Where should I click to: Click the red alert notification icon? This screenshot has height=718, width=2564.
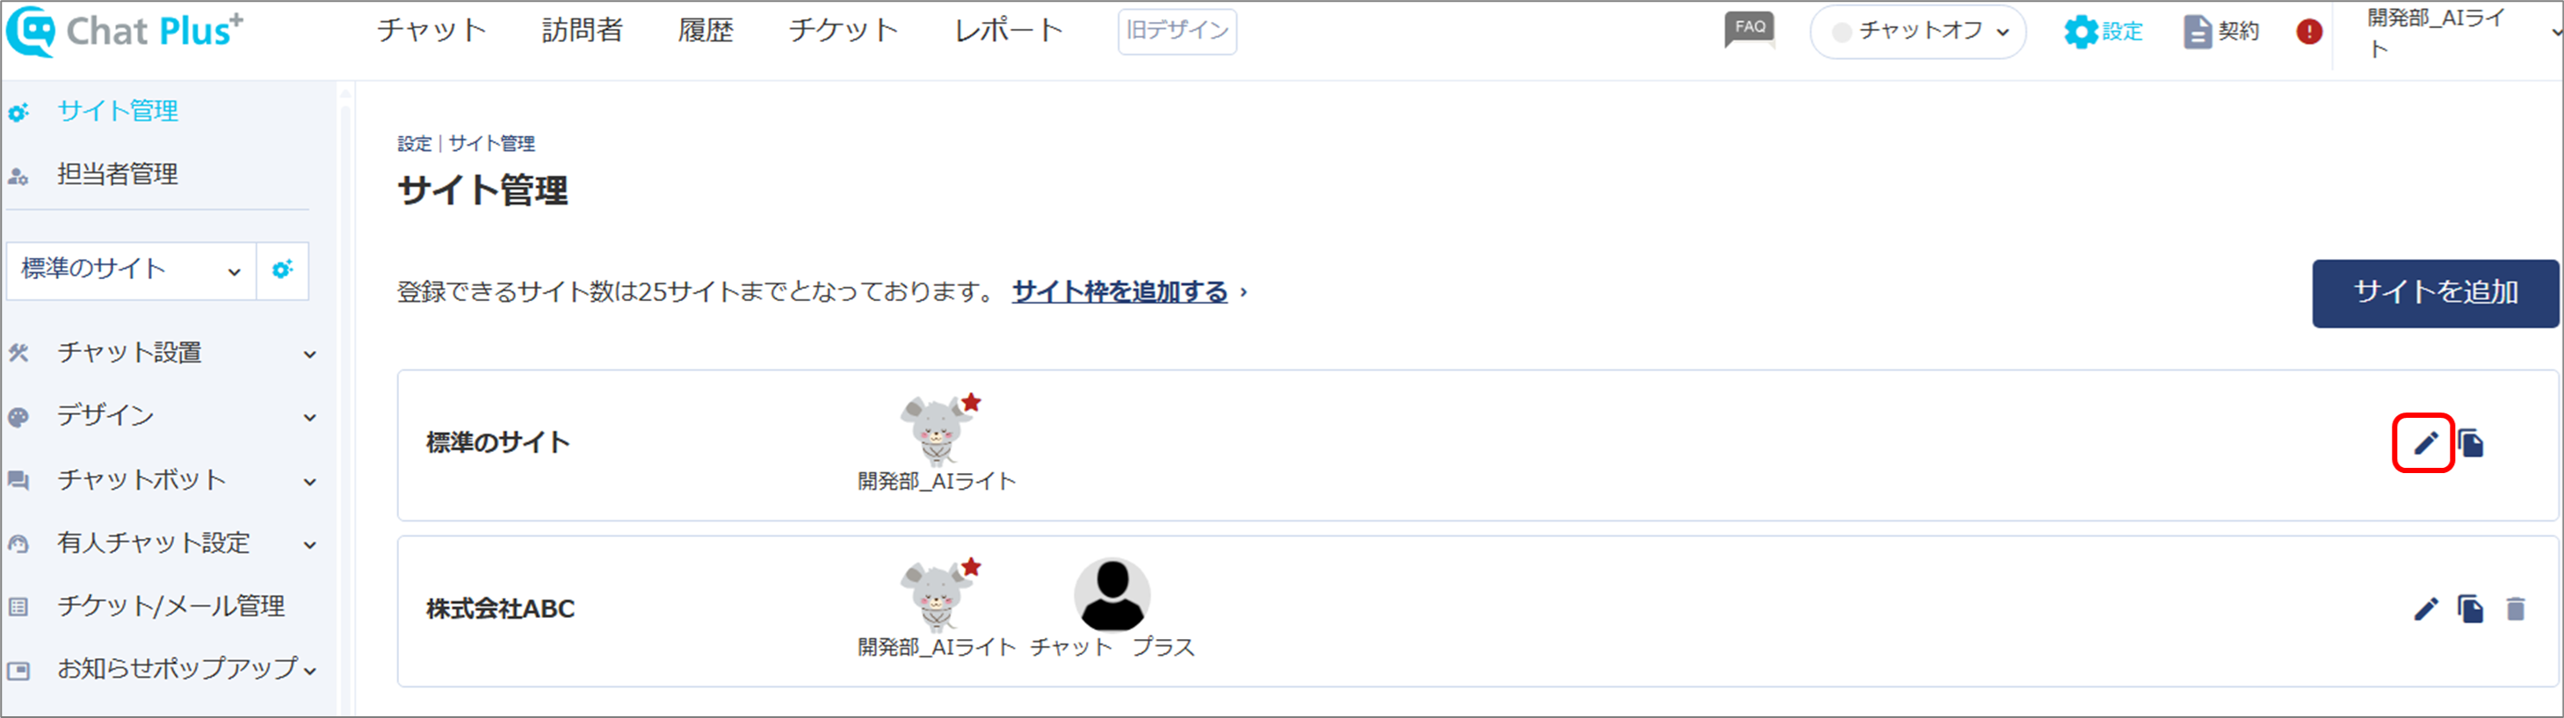point(2309,32)
